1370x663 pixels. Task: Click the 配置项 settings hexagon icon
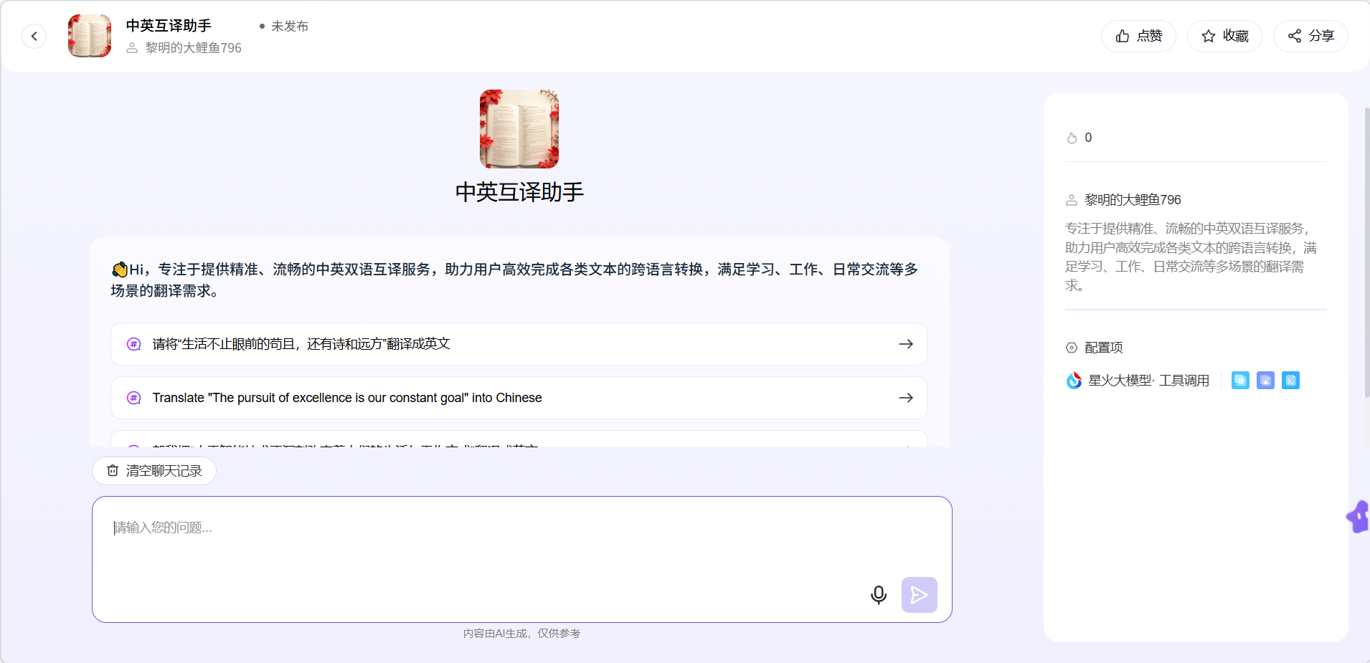click(x=1072, y=348)
